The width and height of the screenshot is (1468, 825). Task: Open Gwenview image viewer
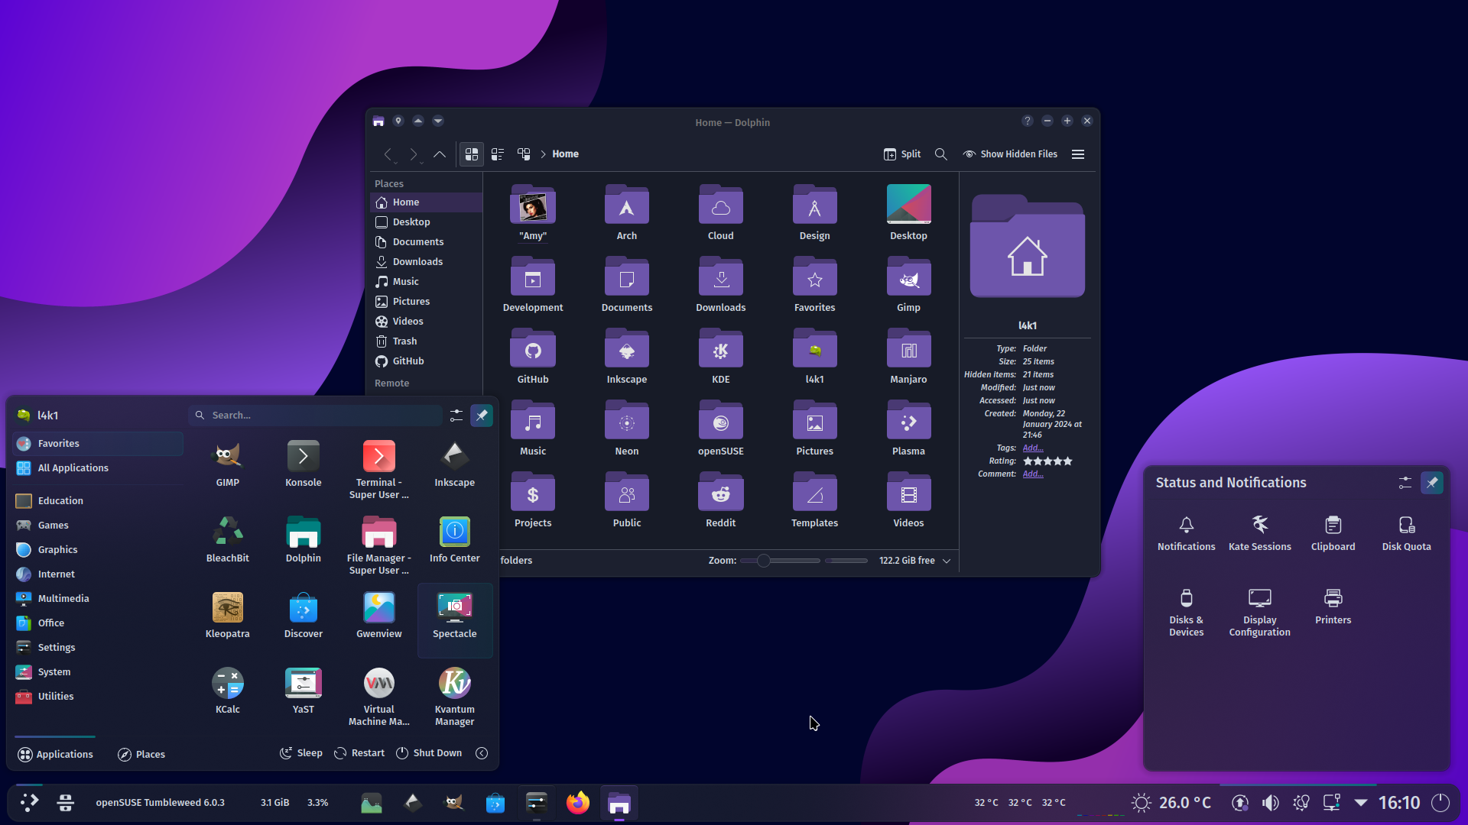[378, 615]
